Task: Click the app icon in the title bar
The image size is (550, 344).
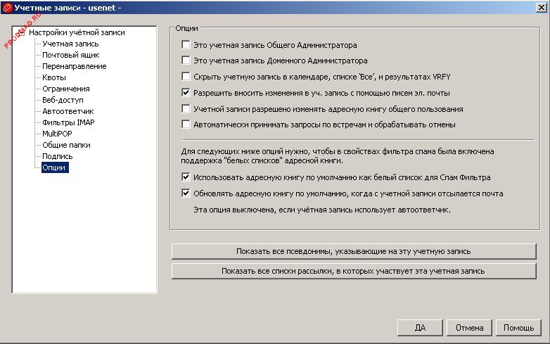Action: tap(8, 8)
